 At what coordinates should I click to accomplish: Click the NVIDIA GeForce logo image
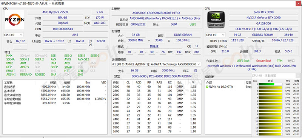tap(216, 20)
